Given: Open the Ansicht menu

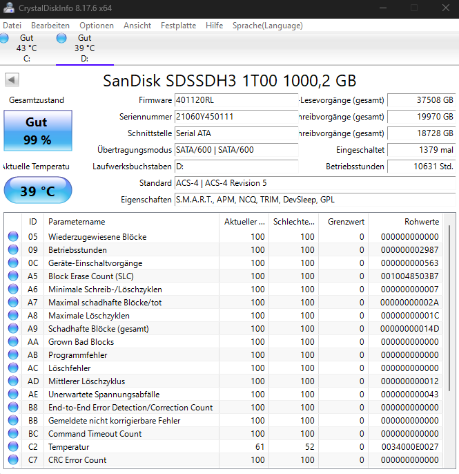Looking at the screenshot, I should coord(137,26).
